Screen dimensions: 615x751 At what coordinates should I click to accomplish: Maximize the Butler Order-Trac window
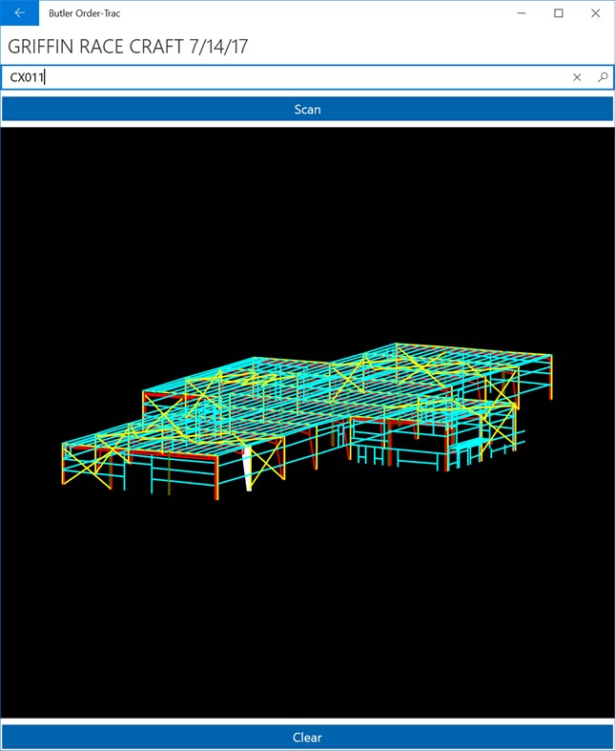tap(559, 13)
